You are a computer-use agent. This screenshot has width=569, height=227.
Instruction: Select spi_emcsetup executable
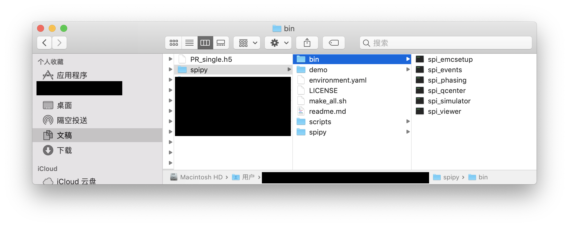[474, 59]
